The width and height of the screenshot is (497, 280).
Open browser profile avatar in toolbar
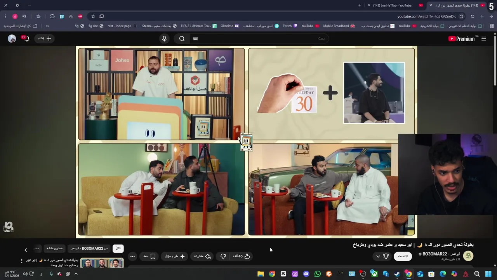(x=15, y=16)
